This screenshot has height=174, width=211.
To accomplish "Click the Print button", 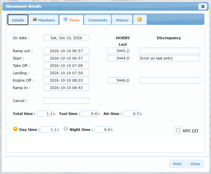I will 177,164.
